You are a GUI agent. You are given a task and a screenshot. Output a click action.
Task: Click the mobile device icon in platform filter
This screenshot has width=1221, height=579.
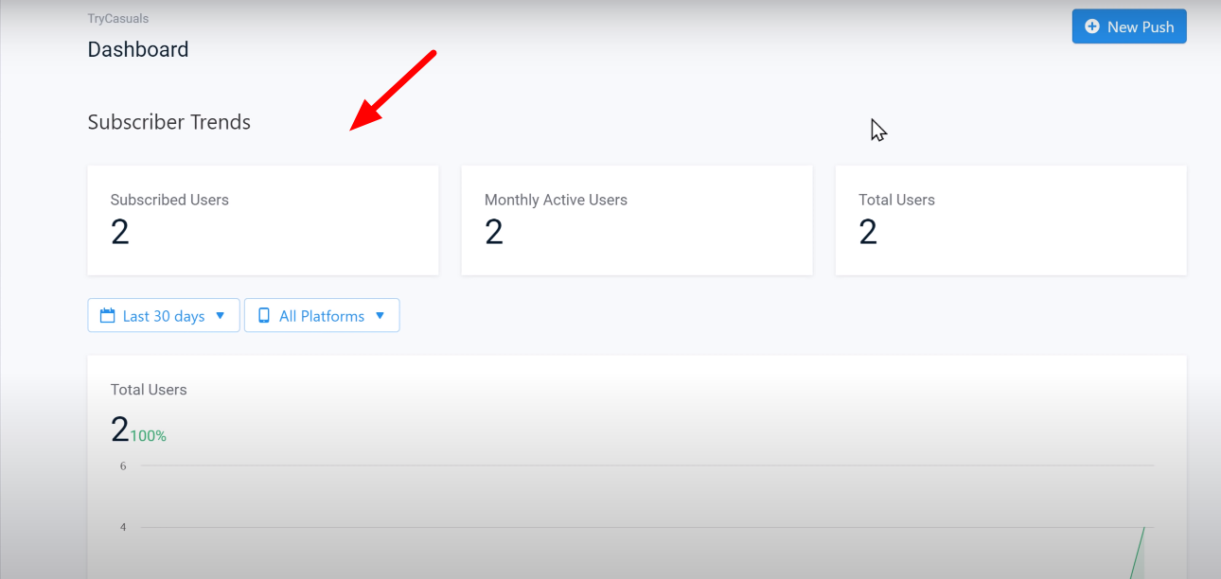(264, 316)
